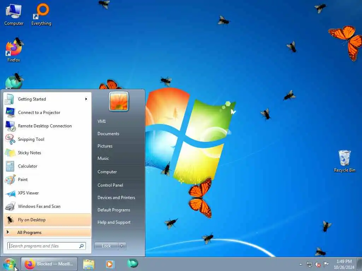Launch Getting Started entry text
This screenshot has height=271, width=362.
[32, 99]
